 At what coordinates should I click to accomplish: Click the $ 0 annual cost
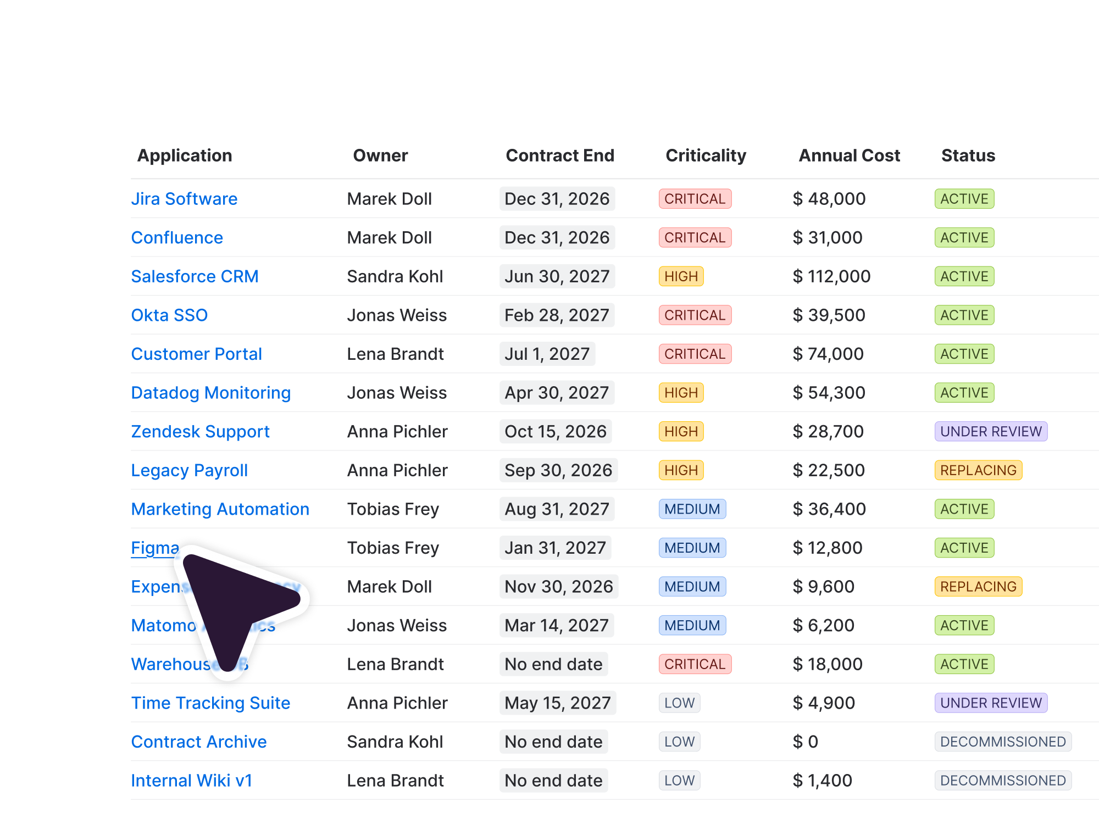click(x=806, y=742)
